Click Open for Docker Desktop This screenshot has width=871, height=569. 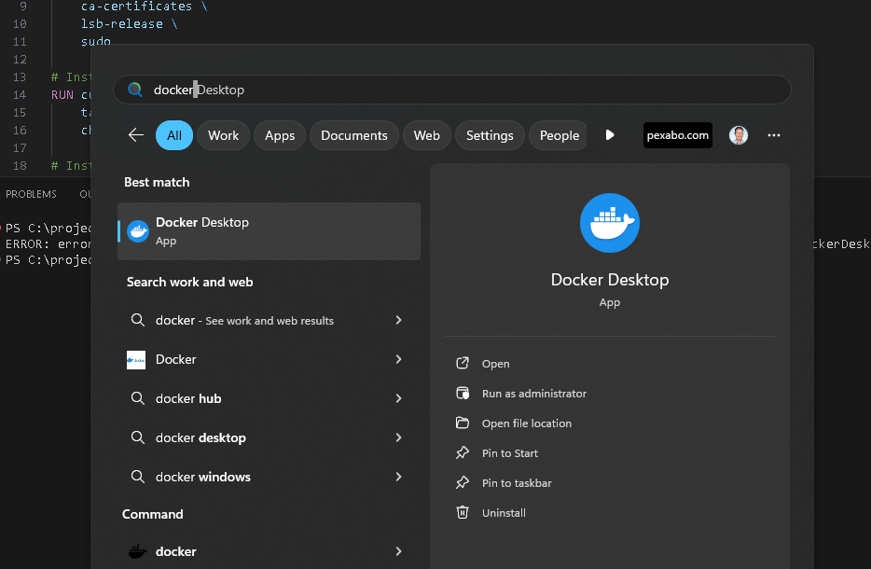coord(495,364)
